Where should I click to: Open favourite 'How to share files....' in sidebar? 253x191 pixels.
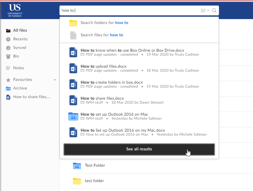point(32,97)
